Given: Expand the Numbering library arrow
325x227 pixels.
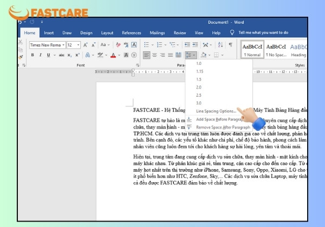Looking at the screenshot, I should click(165, 45).
